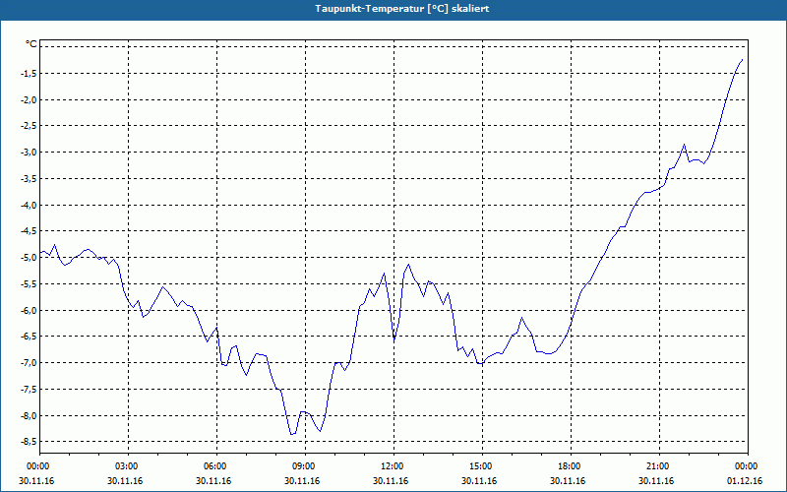This screenshot has width=787, height=492.
Task: Select the -5,0 y-axis label
Action: click(29, 258)
